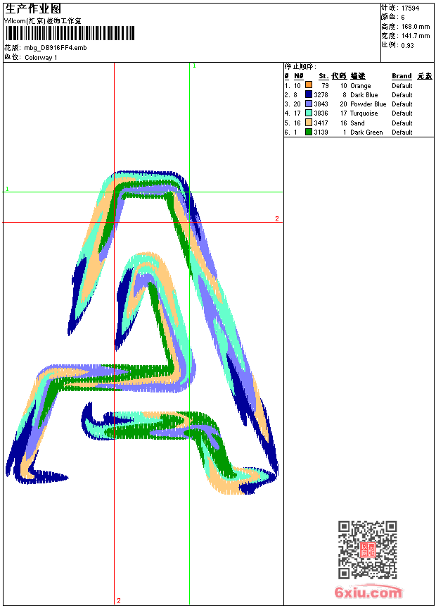The width and height of the screenshot is (436, 606).
Task: Click the Colorway 1 label
Action: (x=41, y=57)
